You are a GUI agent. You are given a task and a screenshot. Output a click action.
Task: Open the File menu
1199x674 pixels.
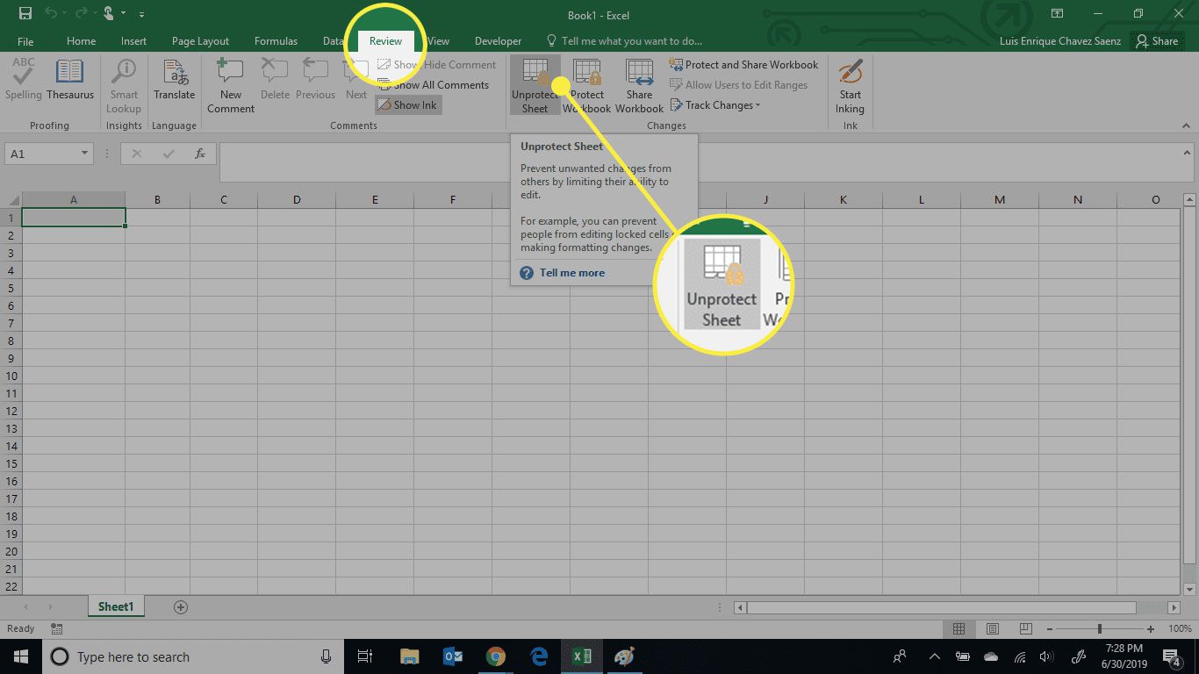25,40
